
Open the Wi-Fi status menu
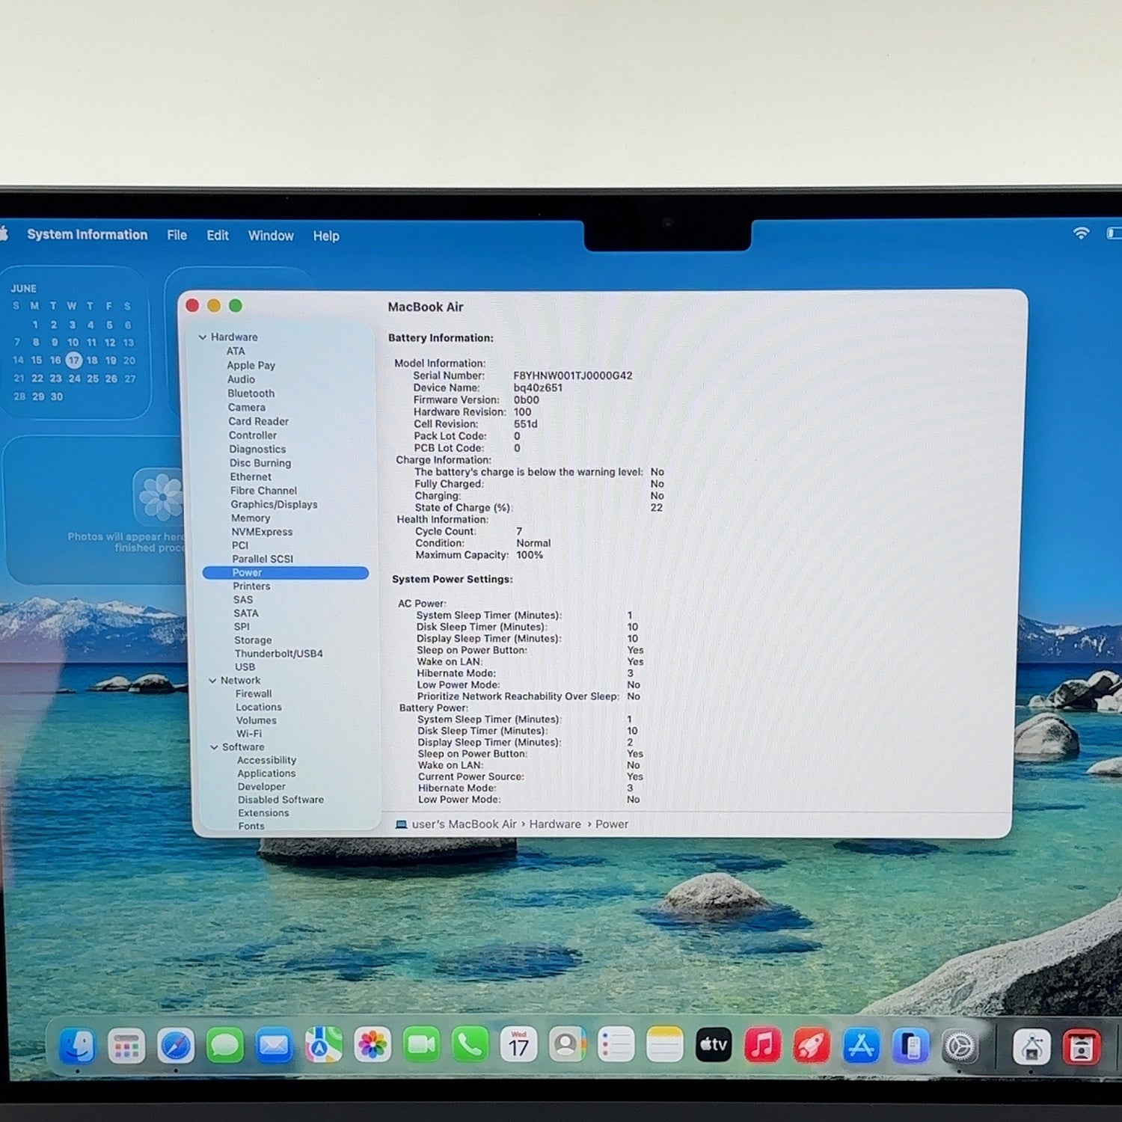[x=1081, y=233]
